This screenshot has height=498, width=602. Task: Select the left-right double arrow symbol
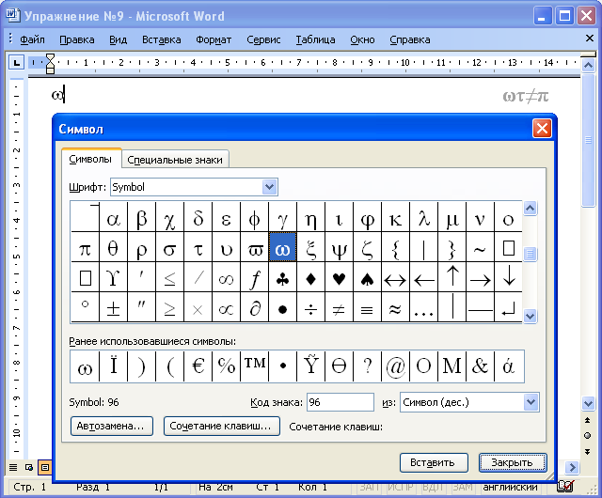[x=395, y=277]
